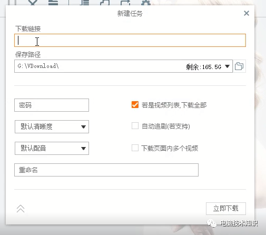This screenshot has height=235, width=266.
Task: Click the 立即下载 button
Action: coord(226,209)
